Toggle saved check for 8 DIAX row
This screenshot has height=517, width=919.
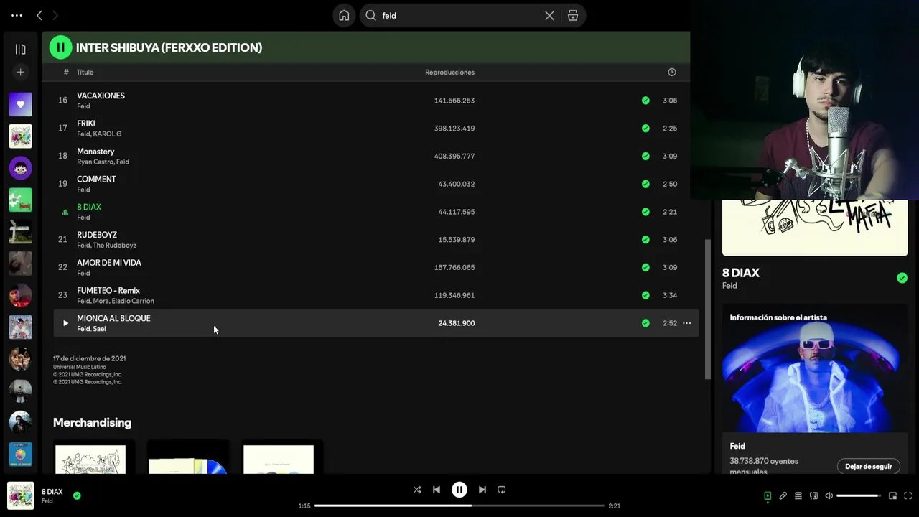tap(645, 212)
